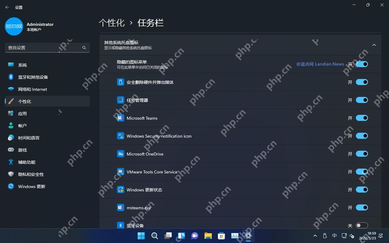Go back to 个性化 via breadcrumb

point(112,23)
